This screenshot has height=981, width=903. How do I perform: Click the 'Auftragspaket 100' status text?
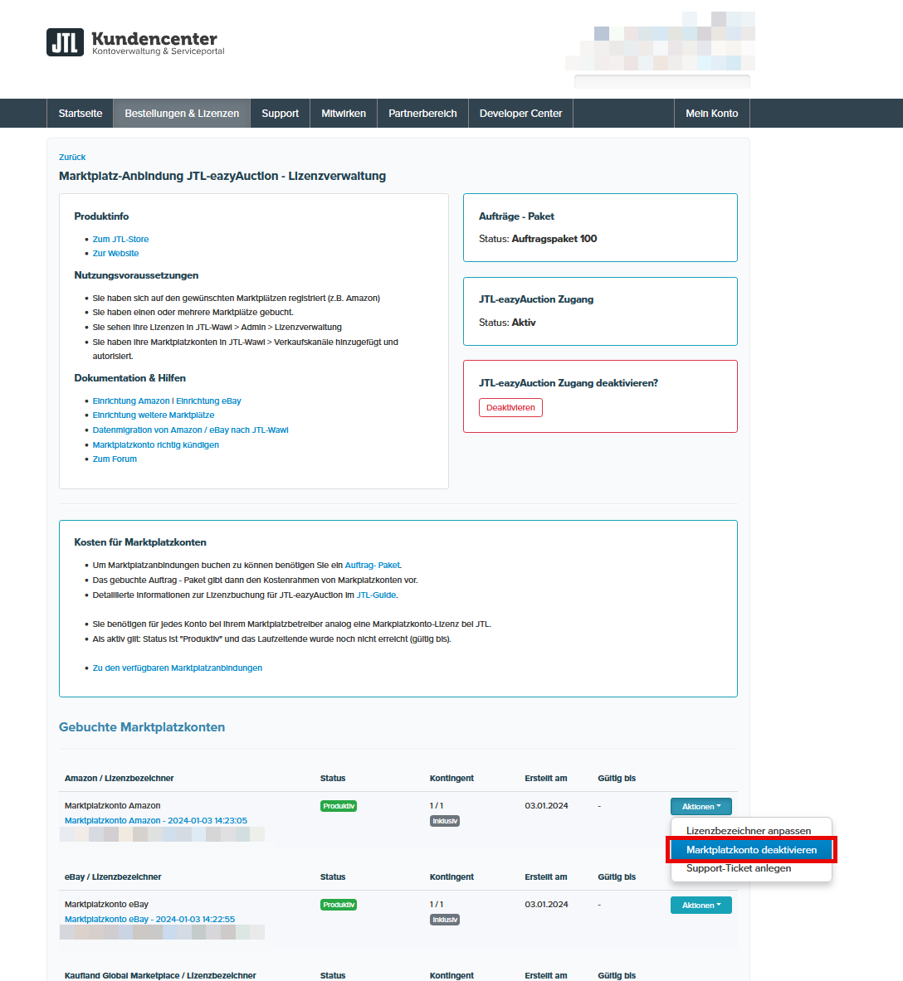[554, 238]
